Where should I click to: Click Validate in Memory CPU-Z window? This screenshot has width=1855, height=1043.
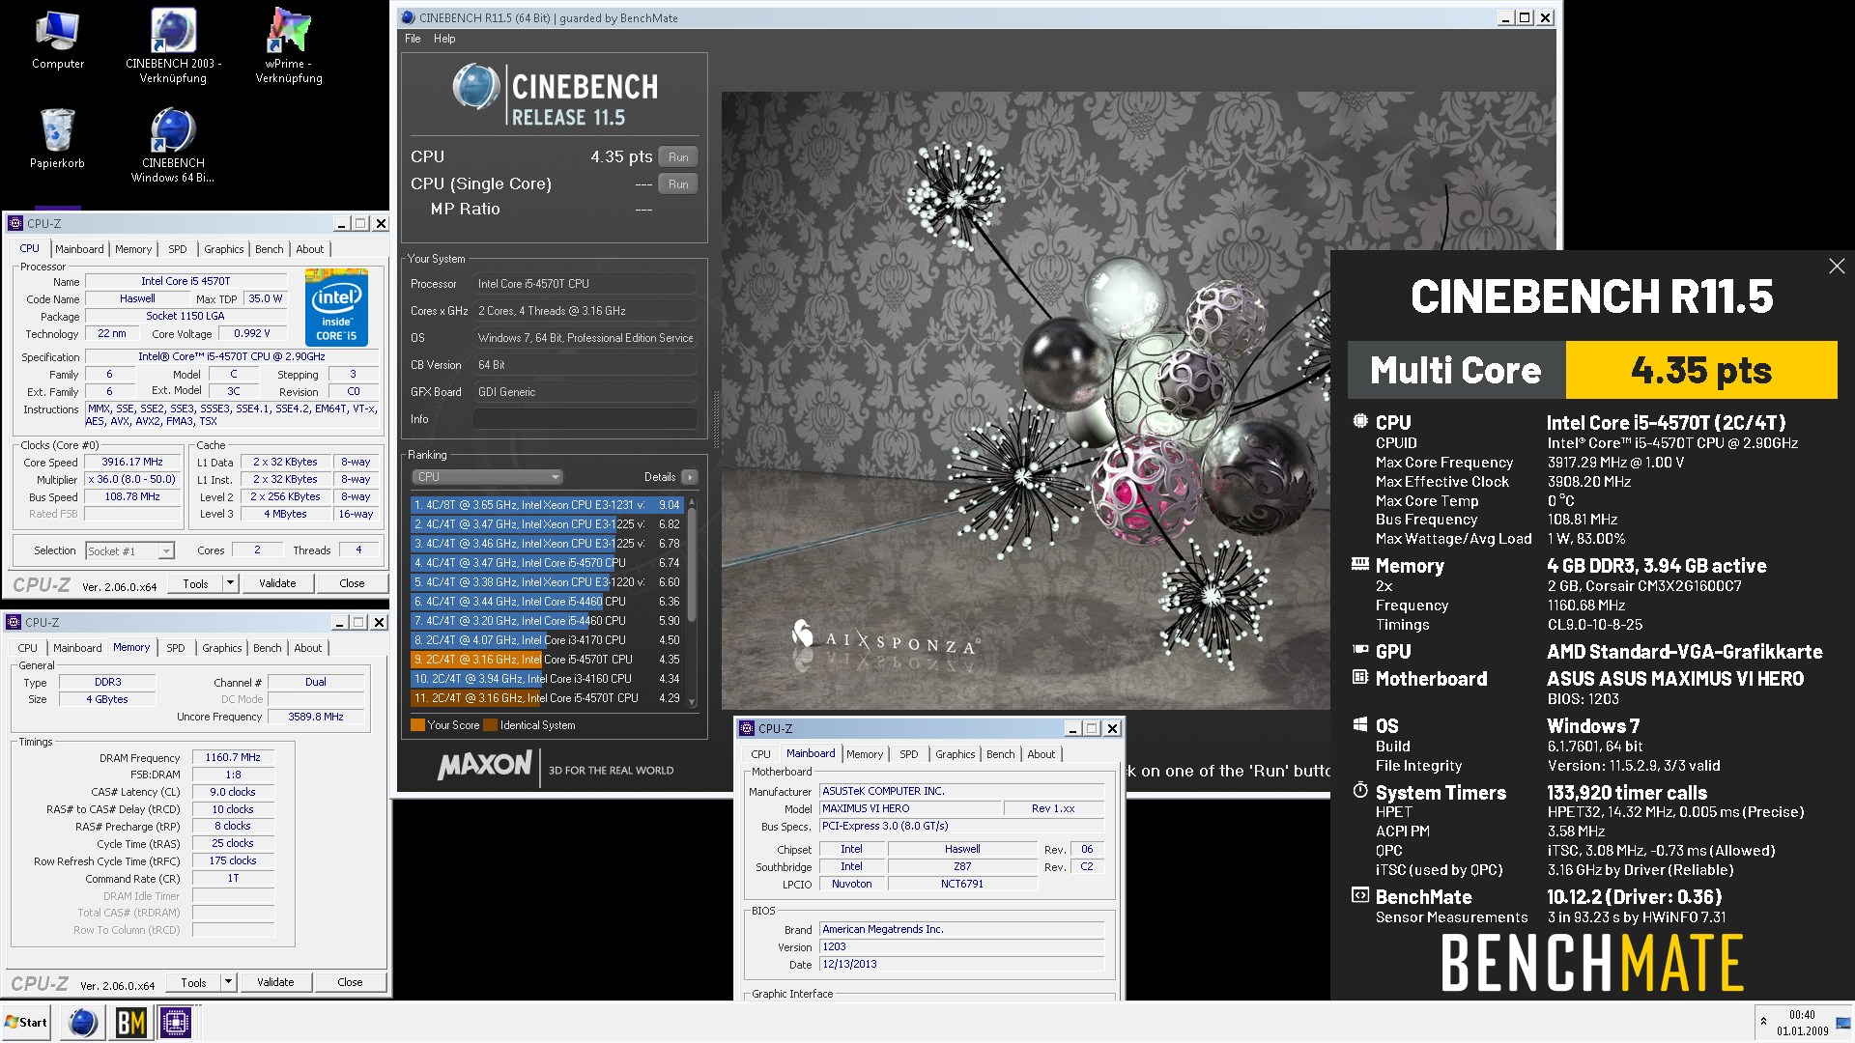(275, 982)
